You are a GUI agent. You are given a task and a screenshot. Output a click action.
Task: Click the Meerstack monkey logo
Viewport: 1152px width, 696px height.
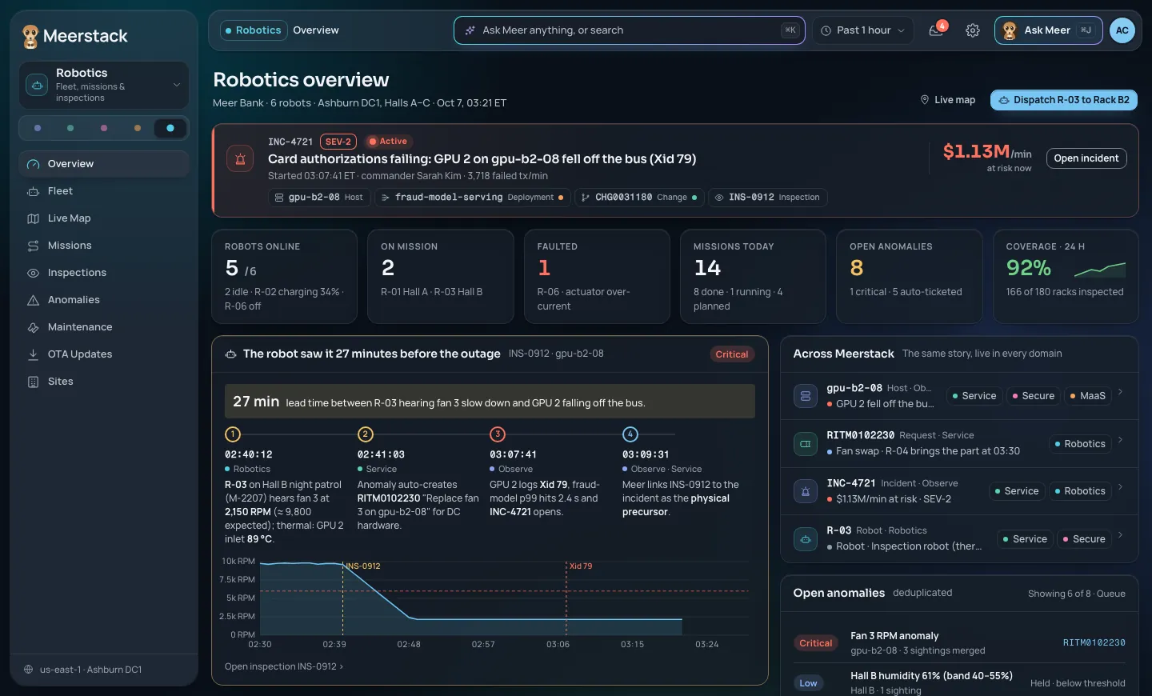click(30, 36)
